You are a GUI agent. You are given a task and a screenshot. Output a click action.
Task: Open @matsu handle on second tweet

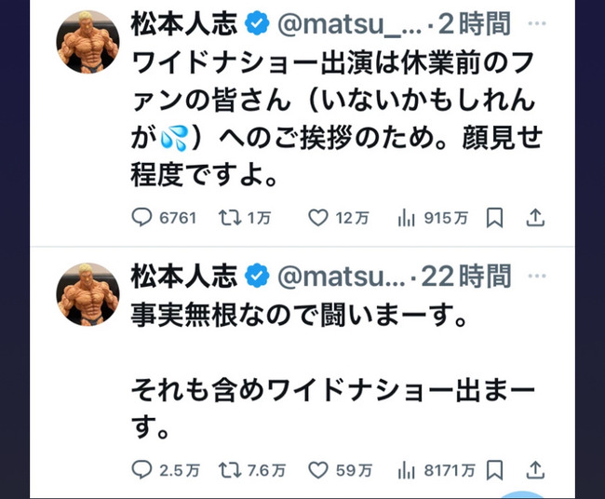coord(341,276)
